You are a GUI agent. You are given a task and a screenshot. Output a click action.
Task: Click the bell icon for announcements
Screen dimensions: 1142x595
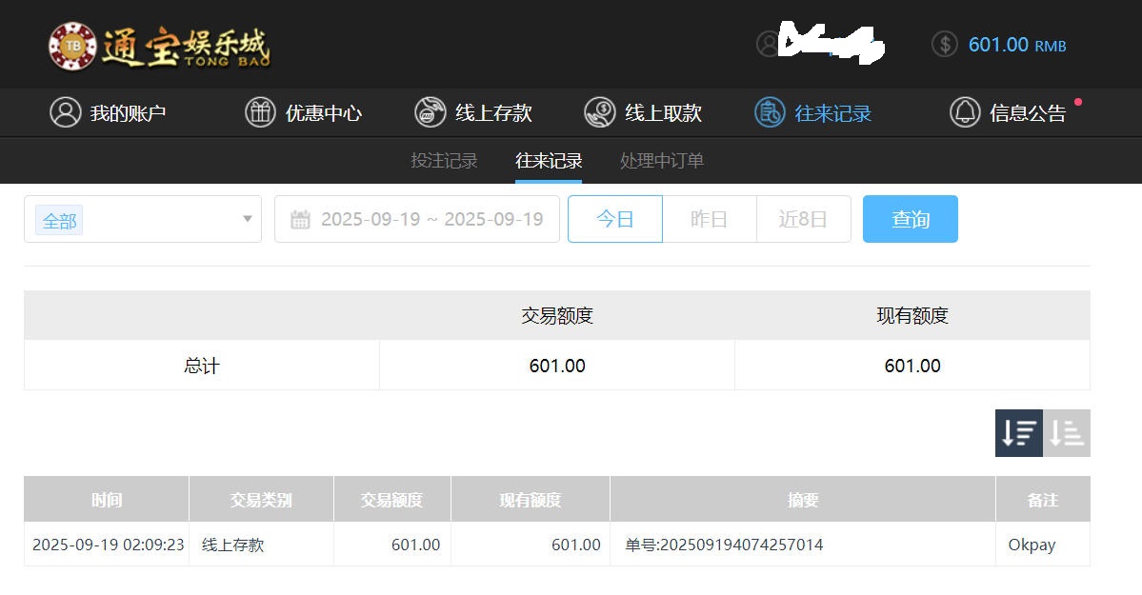(965, 112)
